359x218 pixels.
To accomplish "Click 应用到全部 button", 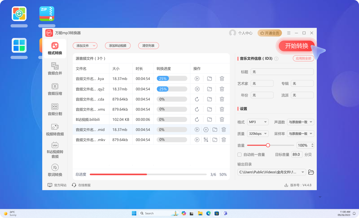I will (303, 58).
